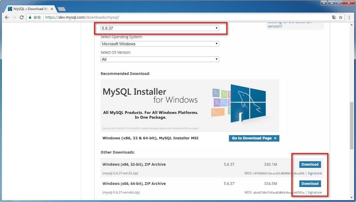The image size is (356, 202).
Task: Download the 32-bit ZIP Archive
Action: point(310,164)
